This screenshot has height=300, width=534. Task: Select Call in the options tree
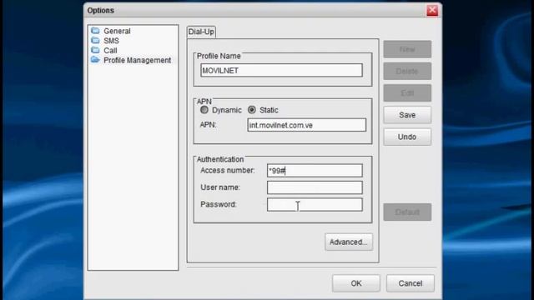[110, 51]
